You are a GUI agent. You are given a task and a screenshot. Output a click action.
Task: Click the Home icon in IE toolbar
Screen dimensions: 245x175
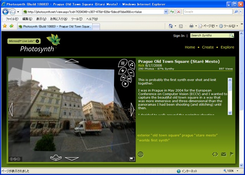[x=171, y=26]
